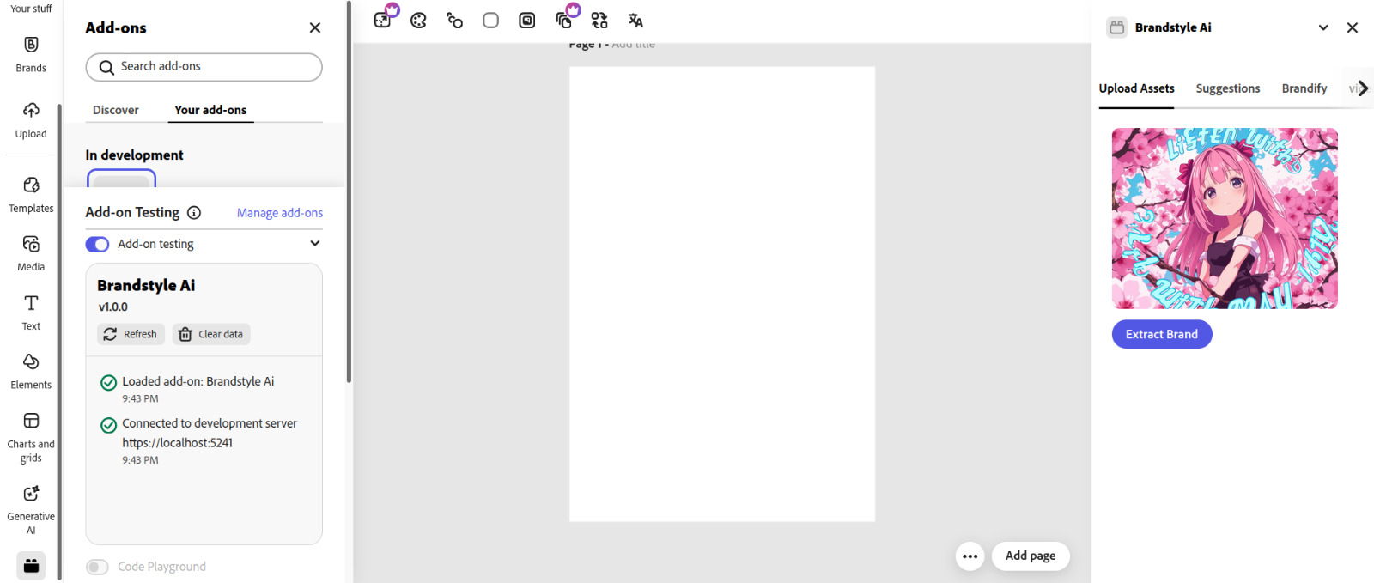Clear data for Brandstyle Ai
This screenshot has height=583, width=1374.
[x=211, y=334]
